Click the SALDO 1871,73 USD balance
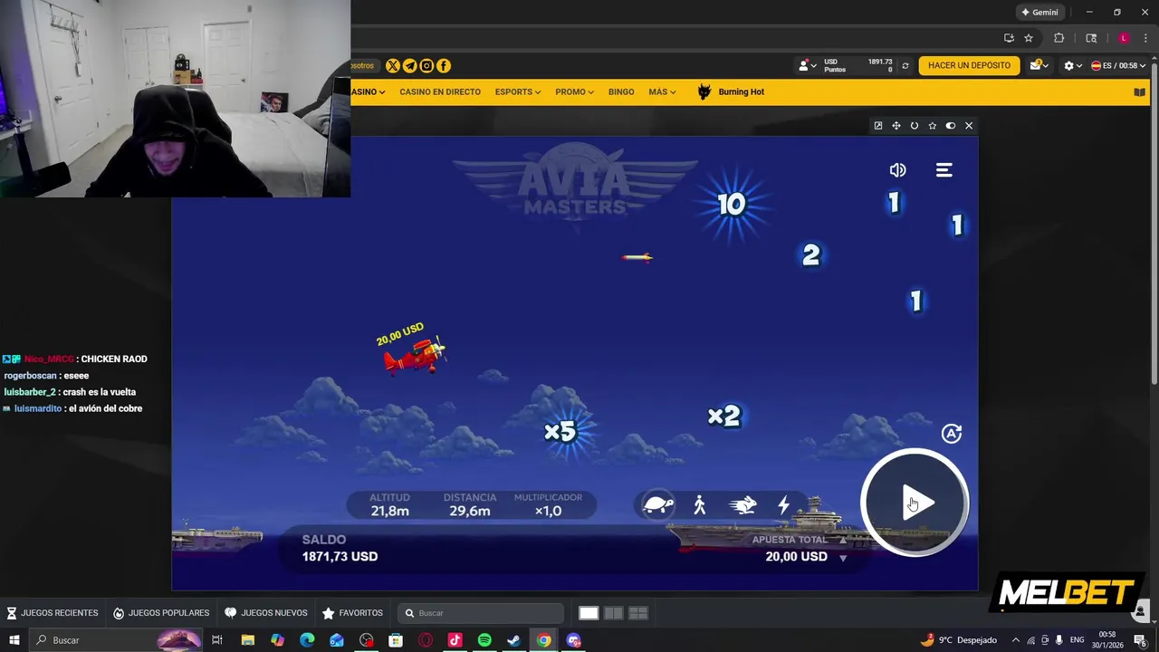Screen dimensions: 1159x652 [340, 548]
